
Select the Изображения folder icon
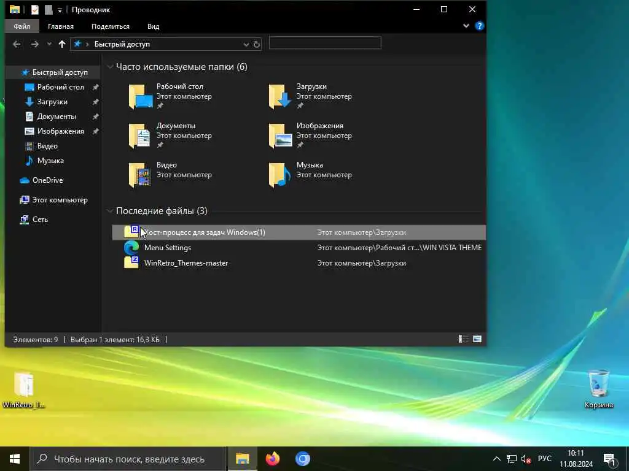(280, 136)
